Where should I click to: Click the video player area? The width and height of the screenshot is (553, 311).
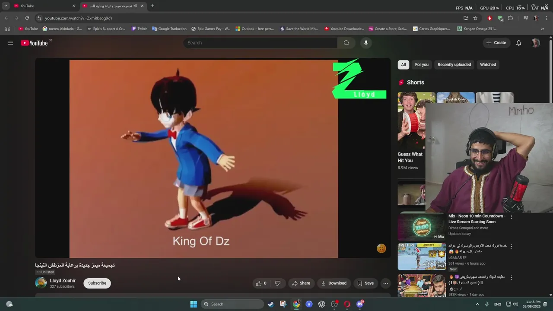click(213, 158)
